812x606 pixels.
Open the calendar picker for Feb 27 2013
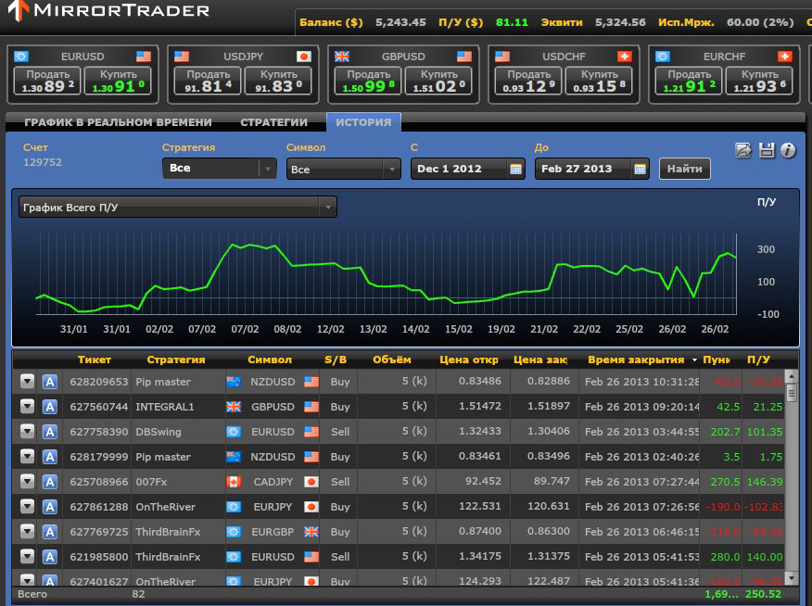coord(641,170)
